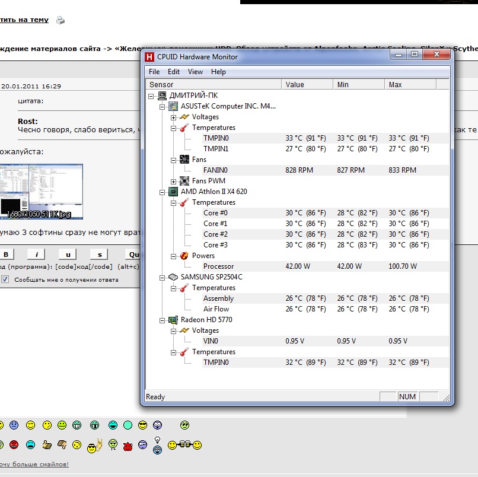Screen dimensions: 478x477
Task: Click the underline u formatting button
Action: tap(68, 255)
